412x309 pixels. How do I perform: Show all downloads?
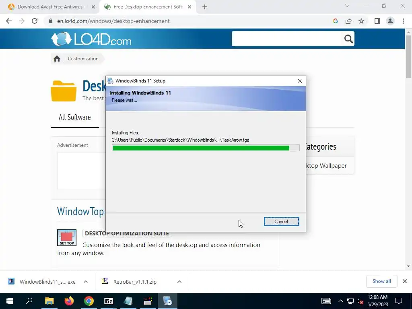coord(381,281)
